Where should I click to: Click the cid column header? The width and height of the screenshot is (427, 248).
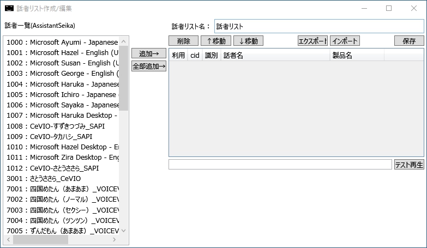[195, 55]
